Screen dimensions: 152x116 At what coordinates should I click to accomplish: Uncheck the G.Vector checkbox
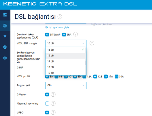[x=47, y=94]
